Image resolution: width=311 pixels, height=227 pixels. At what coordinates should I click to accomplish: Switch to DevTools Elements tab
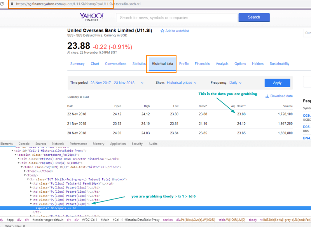tap(6, 144)
